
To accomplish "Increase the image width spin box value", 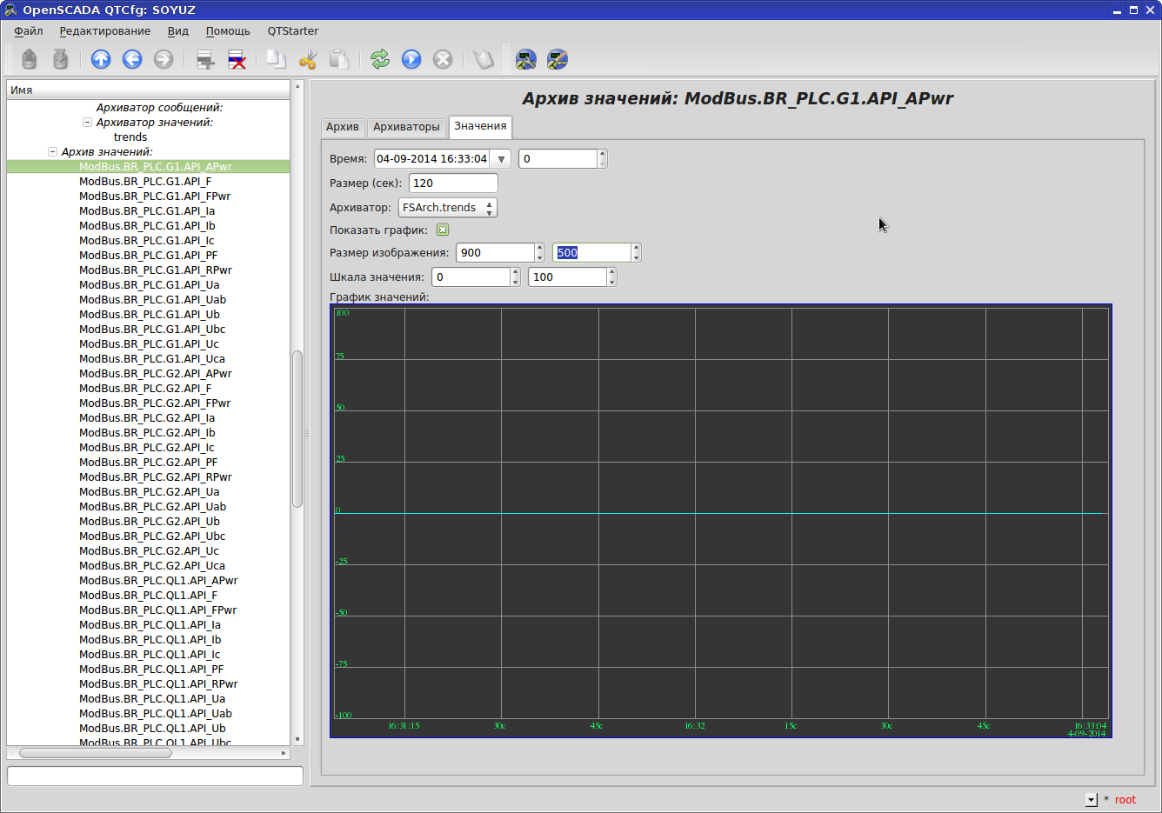I will pos(540,248).
